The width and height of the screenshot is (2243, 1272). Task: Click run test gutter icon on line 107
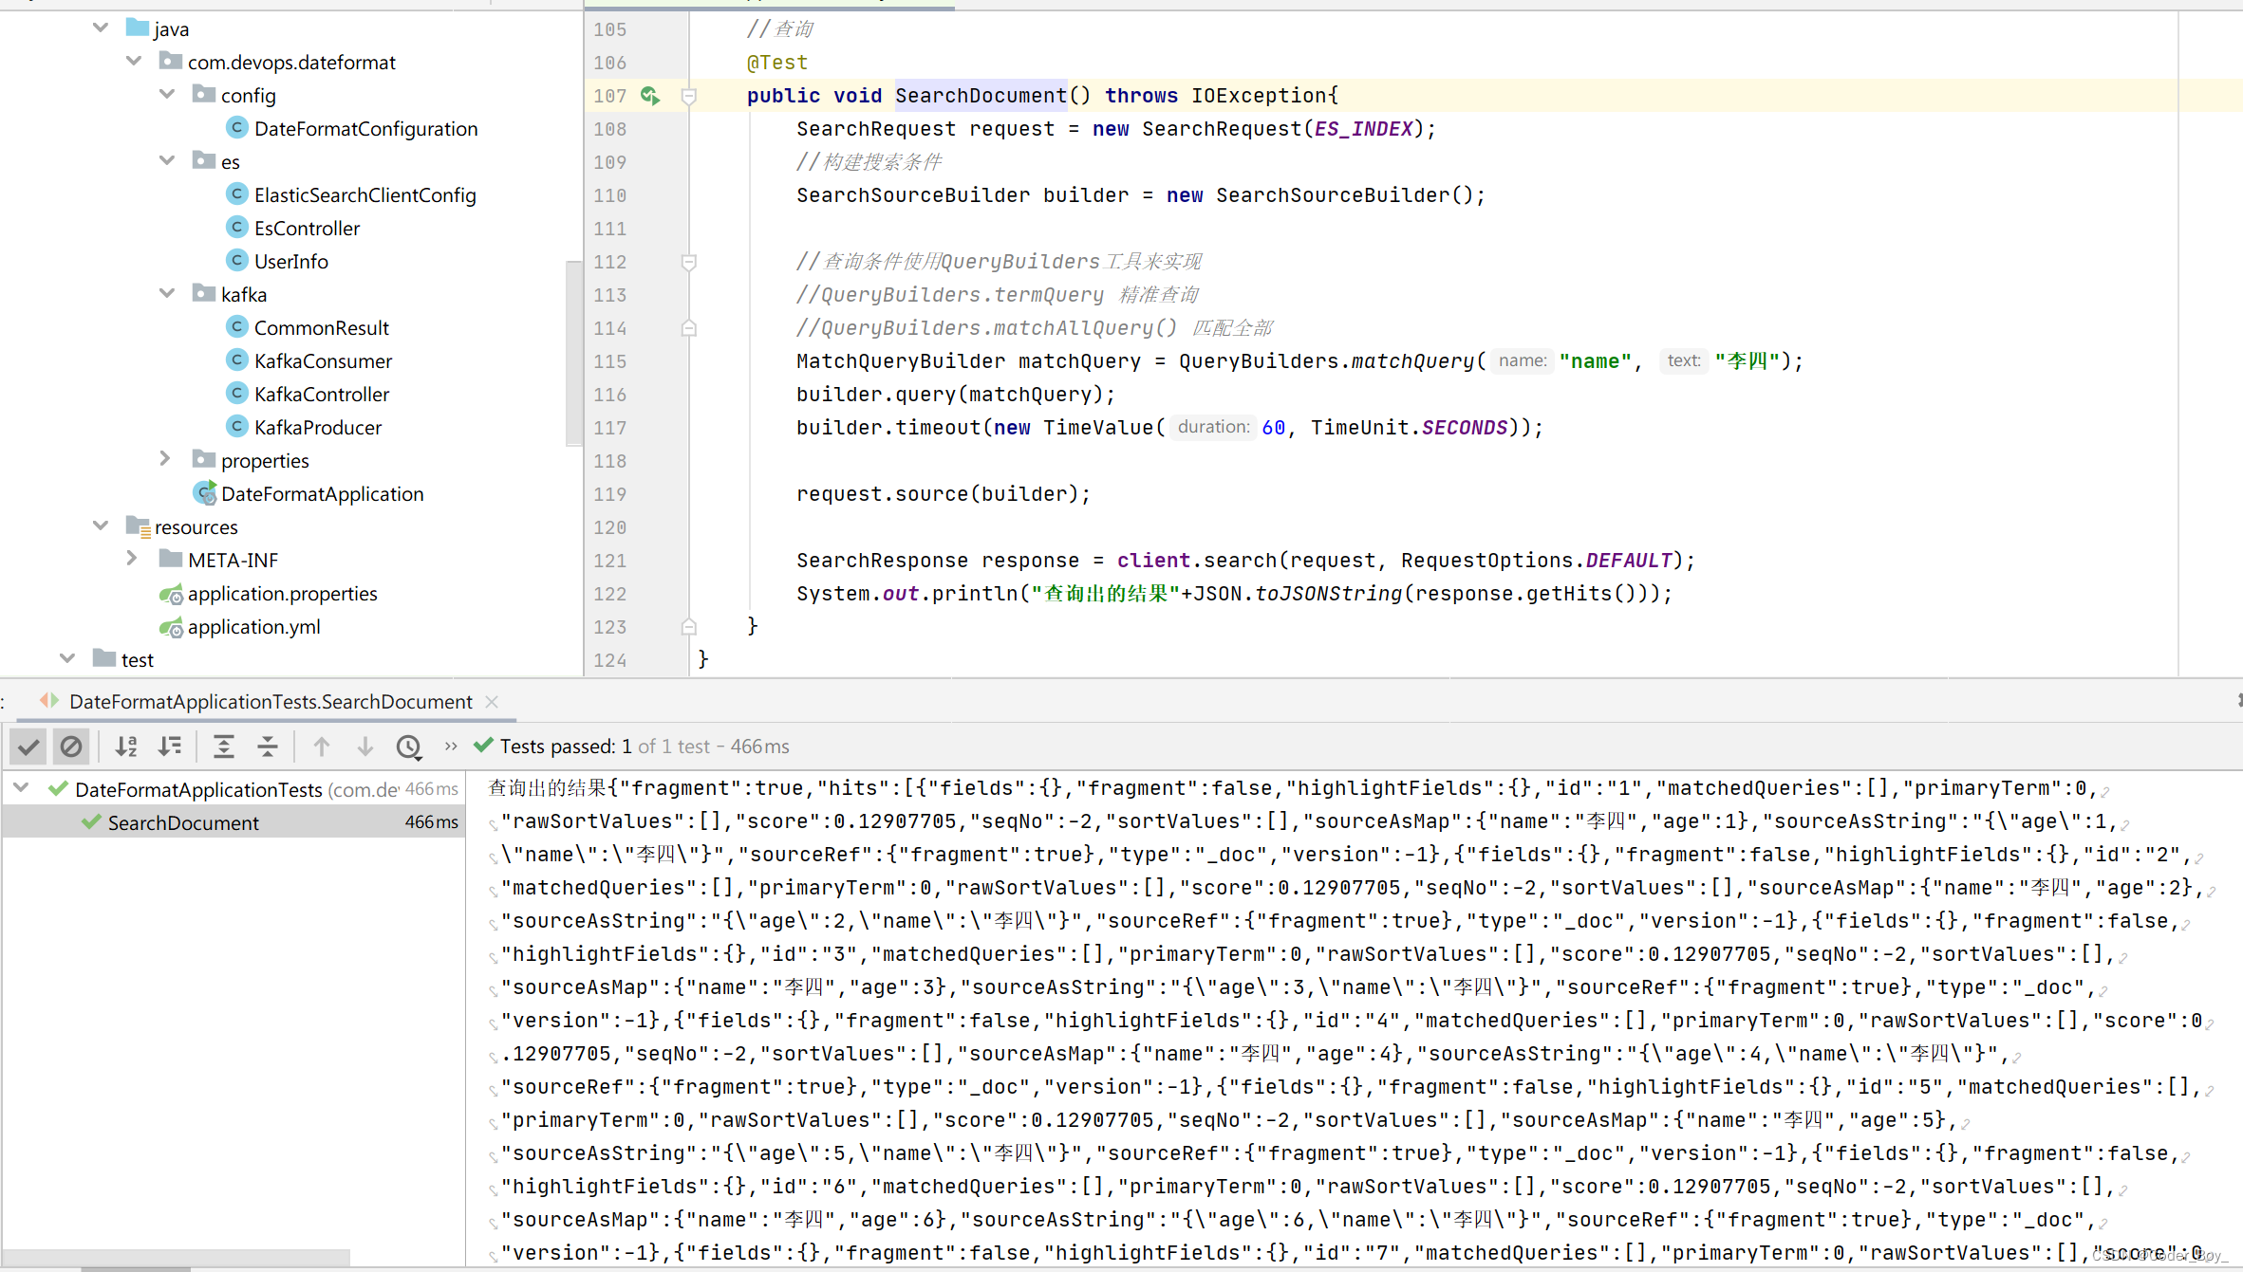[x=650, y=96]
